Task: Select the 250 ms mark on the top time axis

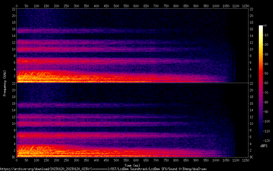Action: coord(66,5)
